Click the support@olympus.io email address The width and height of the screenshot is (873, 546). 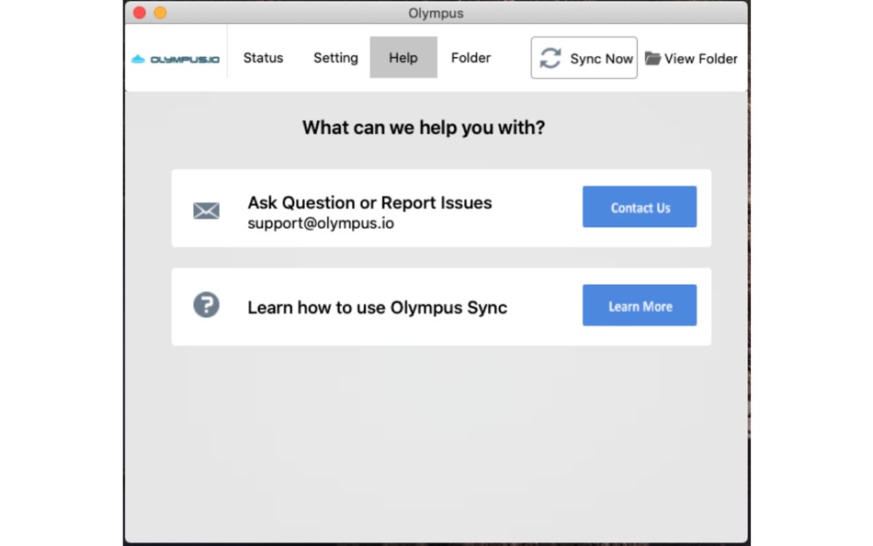321,223
